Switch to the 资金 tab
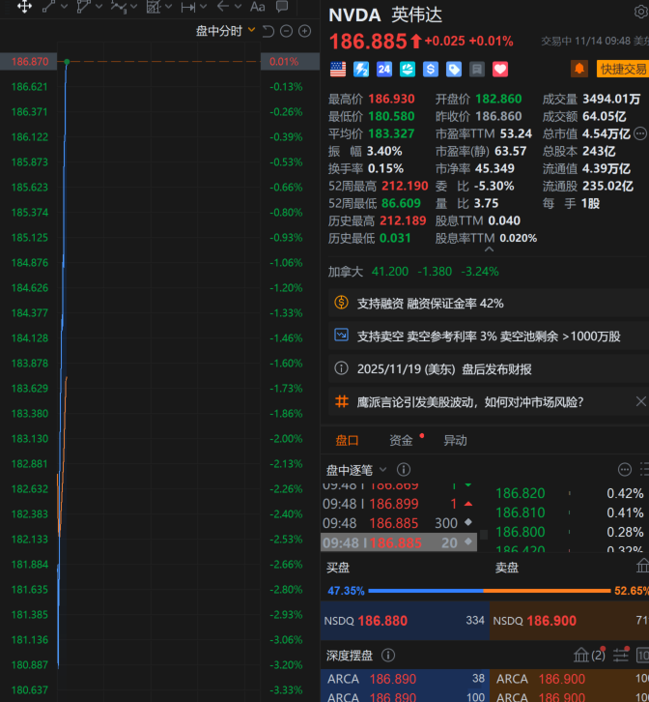 [401, 440]
